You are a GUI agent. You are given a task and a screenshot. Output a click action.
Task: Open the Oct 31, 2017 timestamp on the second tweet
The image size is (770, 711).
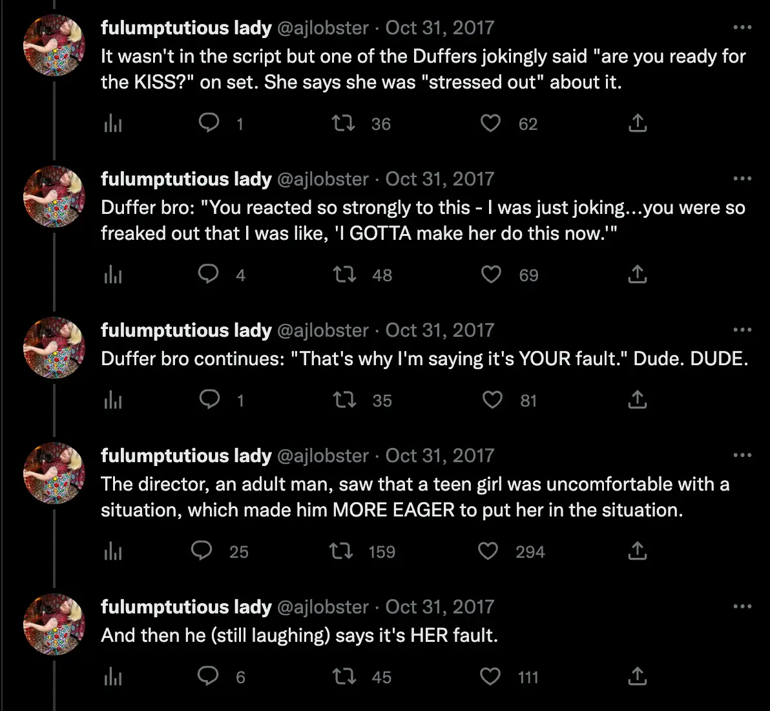(439, 179)
